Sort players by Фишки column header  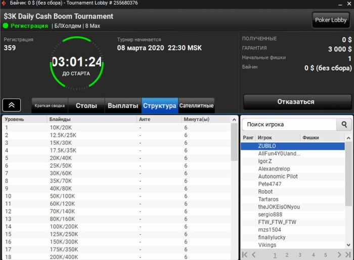(x=311, y=138)
